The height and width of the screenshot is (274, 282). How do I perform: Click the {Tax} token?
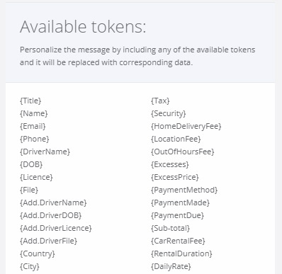[x=160, y=101]
